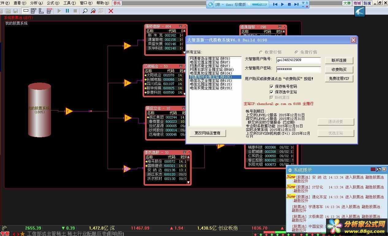Click the 大赛 button
This screenshot has width=388, height=236.
pos(347,3)
